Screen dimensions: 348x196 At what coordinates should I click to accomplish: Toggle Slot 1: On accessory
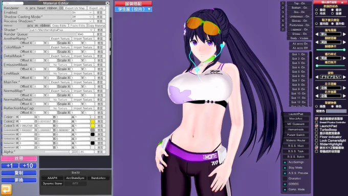(298, 54)
